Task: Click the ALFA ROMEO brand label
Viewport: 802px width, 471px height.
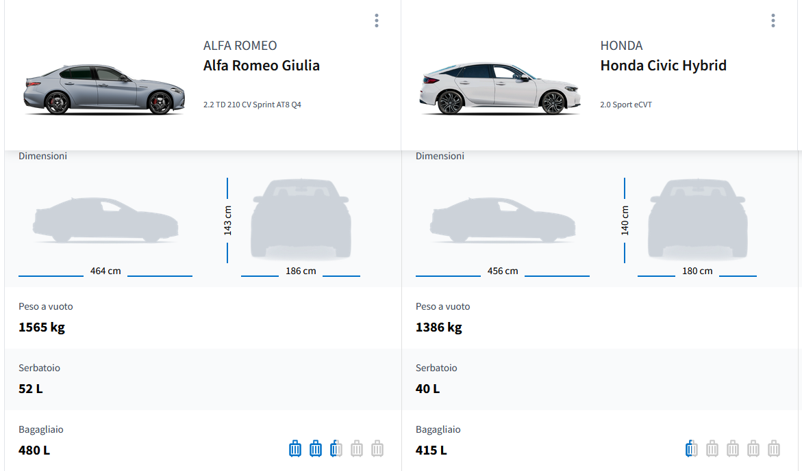Action: pos(240,46)
